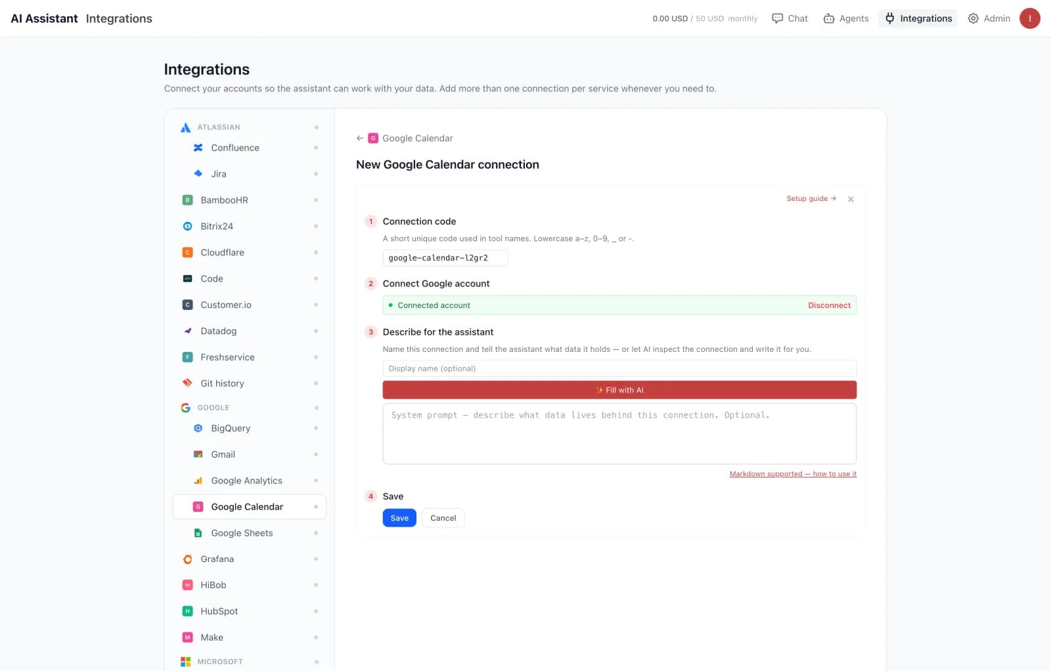Open the Setup guide link

pos(811,198)
